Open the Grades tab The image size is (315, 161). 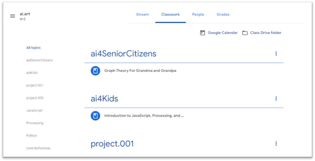point(223,14)
